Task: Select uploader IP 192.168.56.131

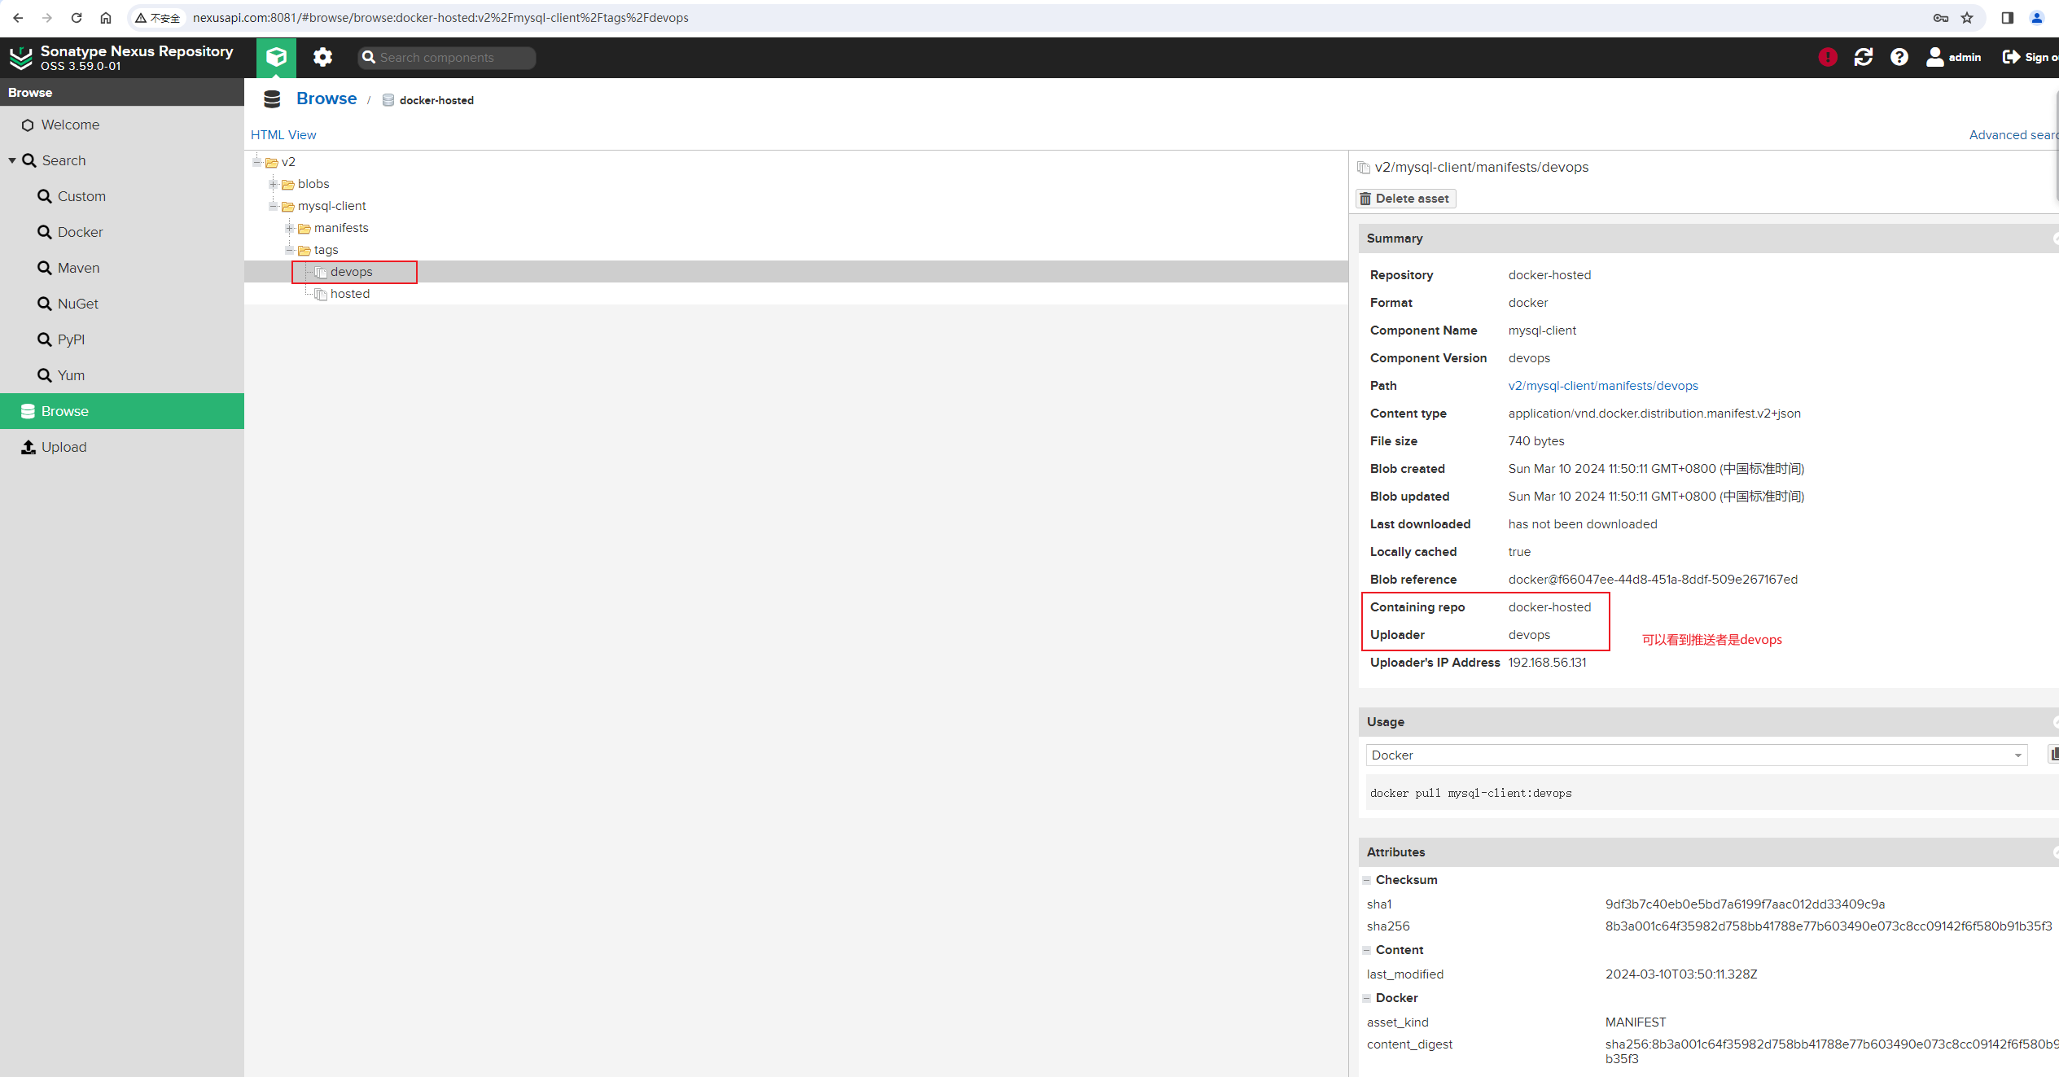Action: pos(1547,663)
